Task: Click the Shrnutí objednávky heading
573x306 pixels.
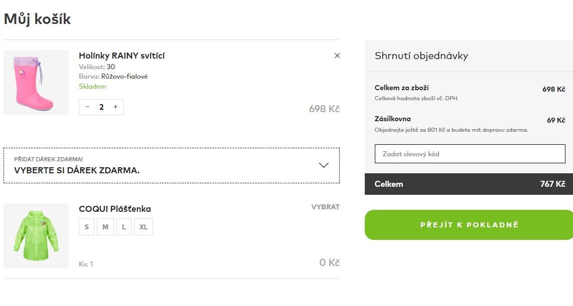Action: pos(421,56)
